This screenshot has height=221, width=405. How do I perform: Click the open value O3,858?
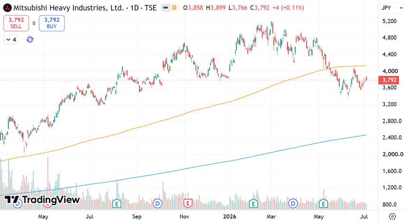tap(193, 8)
